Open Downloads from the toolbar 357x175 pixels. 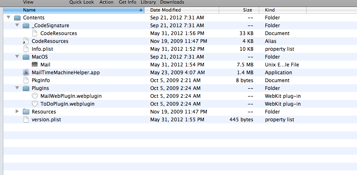172,2
